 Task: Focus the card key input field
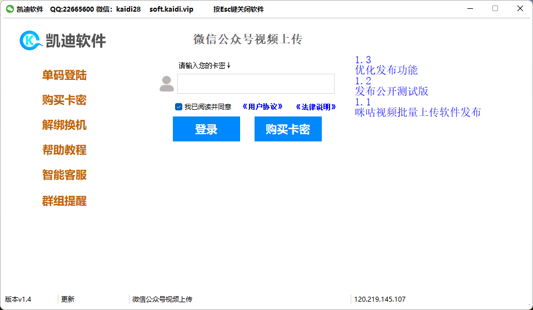256,84
